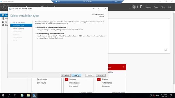Click the Server Manager back arrow
175x98 pixels.
[x=4, y=7]
